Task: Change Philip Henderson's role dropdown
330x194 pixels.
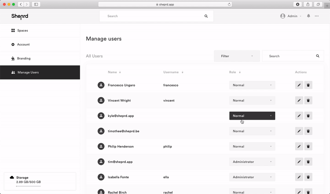Action: (252, 146)
